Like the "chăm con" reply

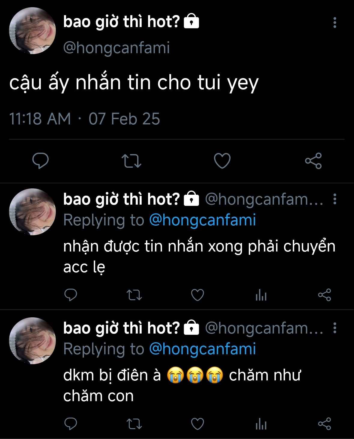tap(198, 424)
